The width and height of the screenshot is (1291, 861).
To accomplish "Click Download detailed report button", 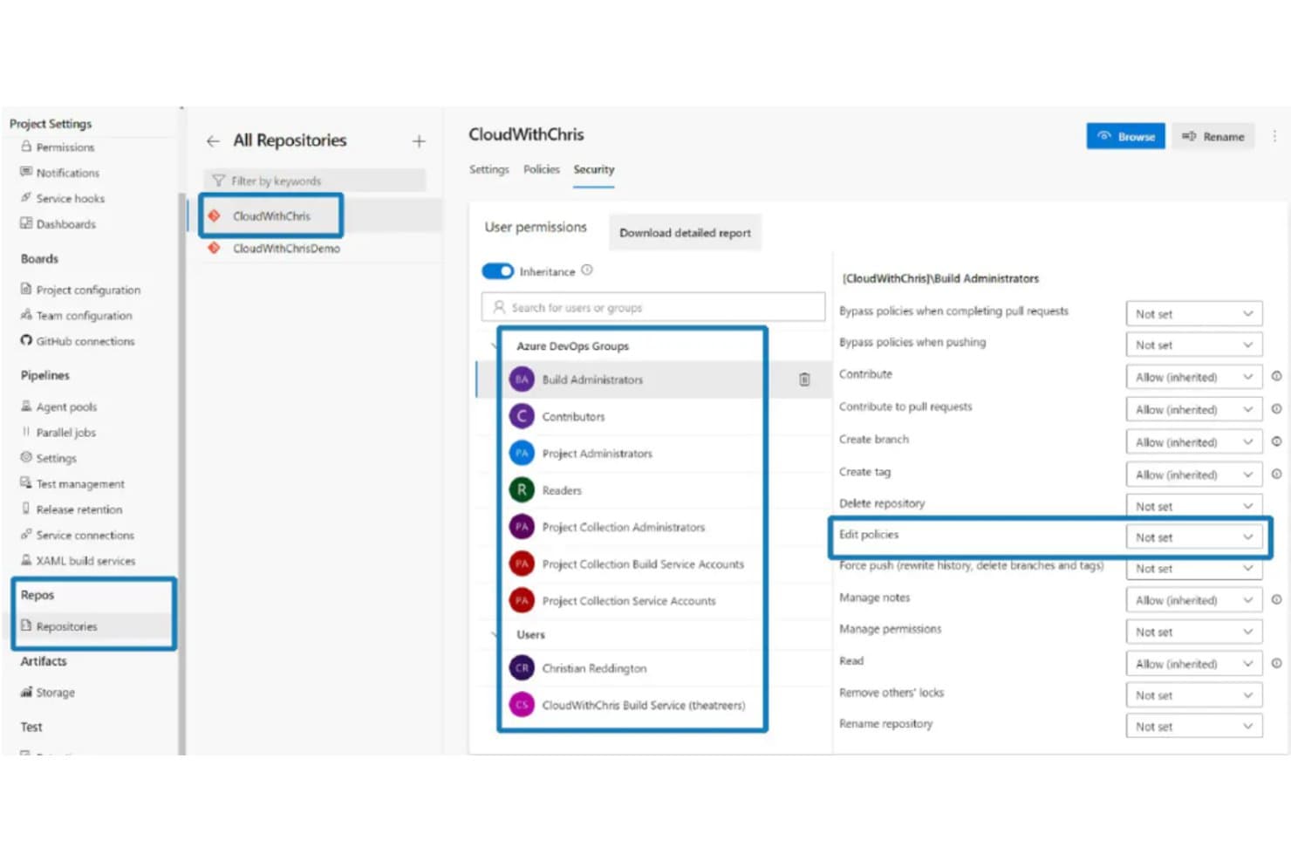I will coord(685,233).
